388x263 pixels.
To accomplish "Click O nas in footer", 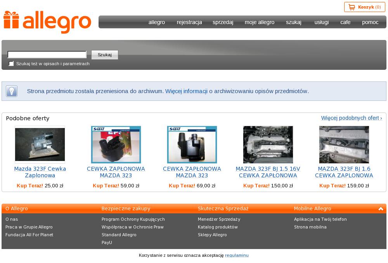I will [x=12, y=219].
